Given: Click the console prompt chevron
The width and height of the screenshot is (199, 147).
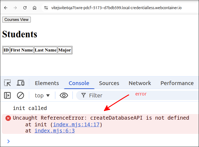Looking at the screenshot, I should click(x=9, y=141).
